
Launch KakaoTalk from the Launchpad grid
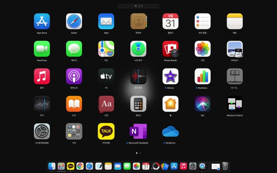[106, 131]
